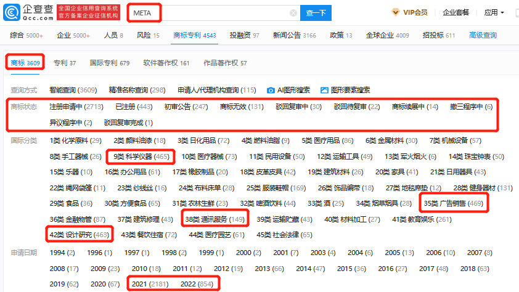This screenshot has width=519, height=292.
Task: Click the VIP diamond icon
Action: click(x=396, y=12)
